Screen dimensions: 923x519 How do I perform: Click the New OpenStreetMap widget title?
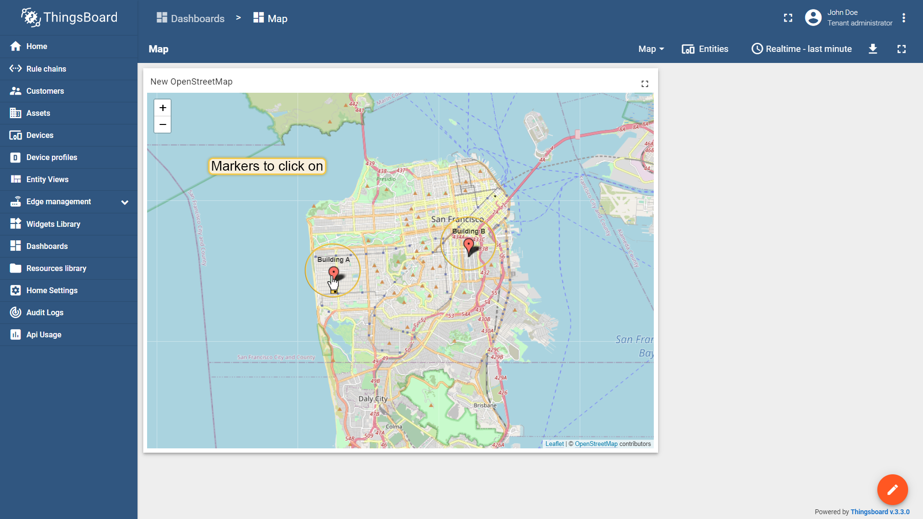(191, 82)
